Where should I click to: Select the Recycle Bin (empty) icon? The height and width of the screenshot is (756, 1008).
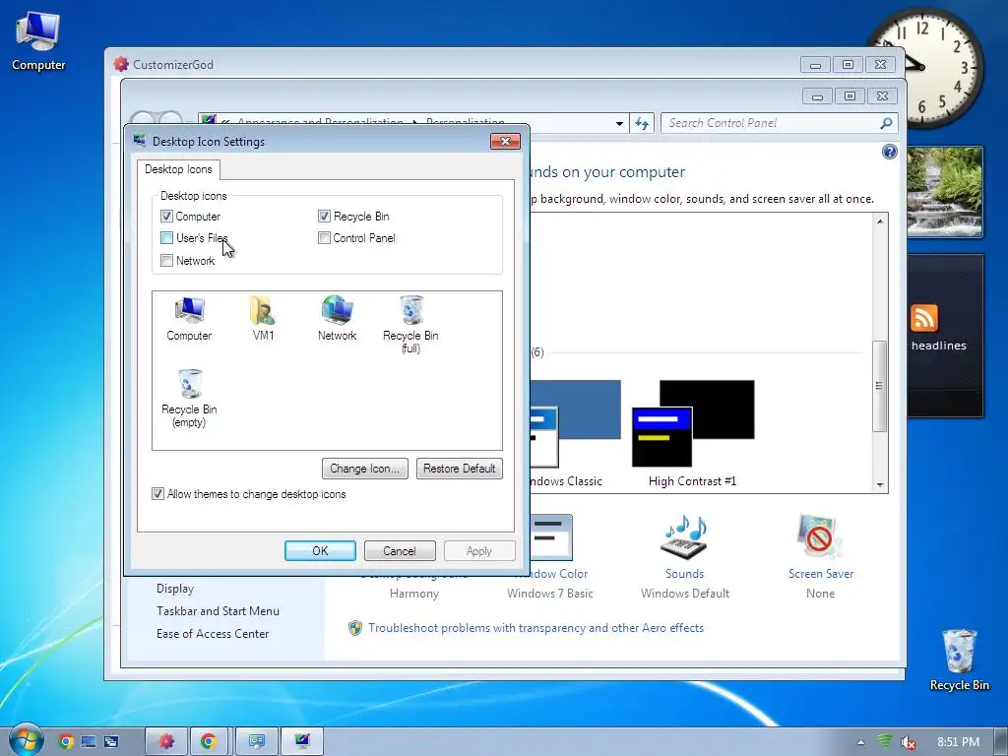pos(189,399)
